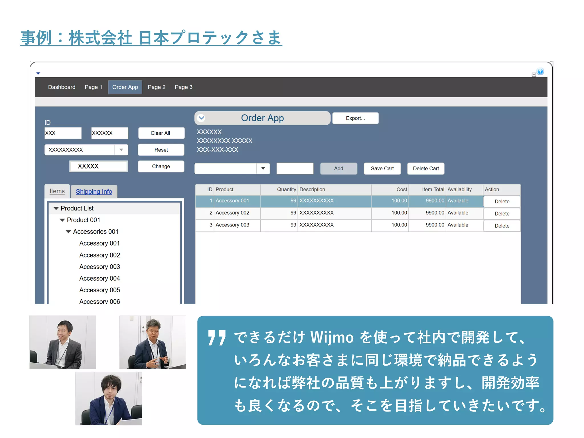Image resolution: width=584 pixels, height=438 pixels.
Task: Sort by the Quantity column header
Action: (279, 189)
